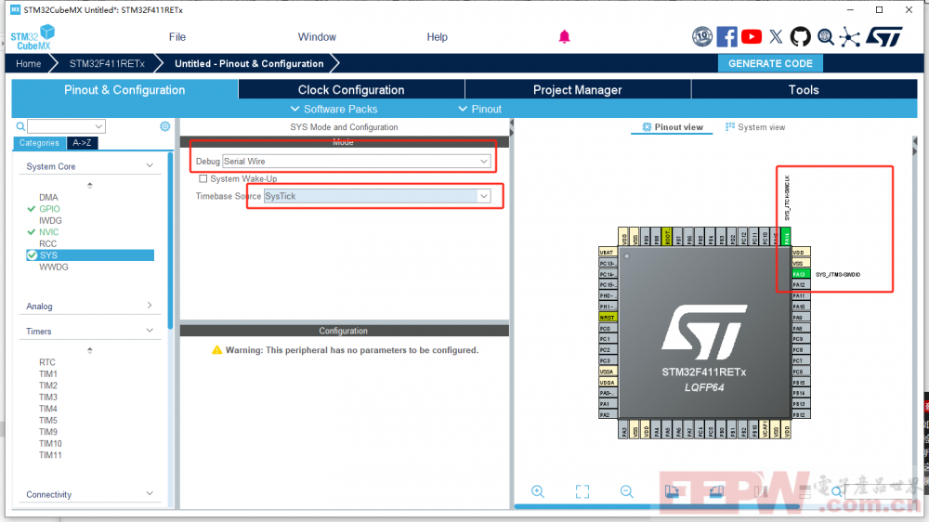
Task: Select IWDG in System Core
Action: tap(50, 220)
